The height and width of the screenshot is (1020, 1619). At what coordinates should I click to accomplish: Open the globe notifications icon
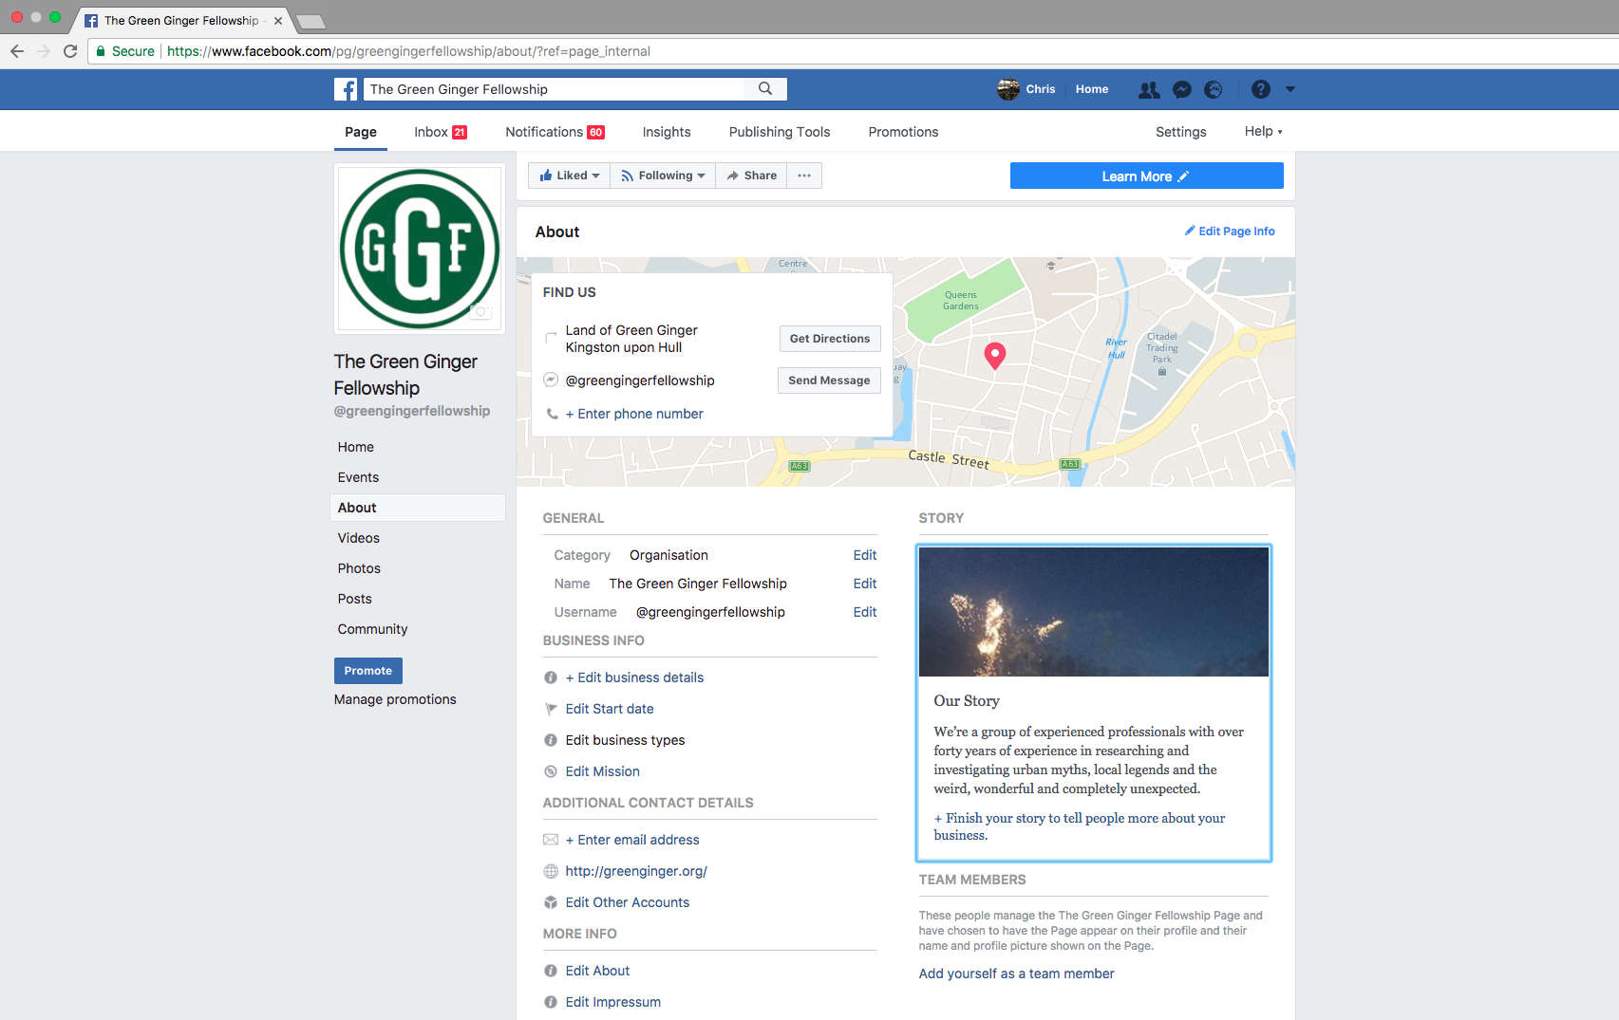(1214, 89)
